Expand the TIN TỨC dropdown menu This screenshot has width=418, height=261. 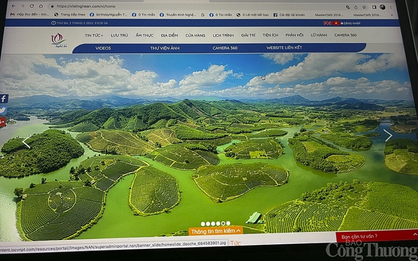[x=94, y=35]
